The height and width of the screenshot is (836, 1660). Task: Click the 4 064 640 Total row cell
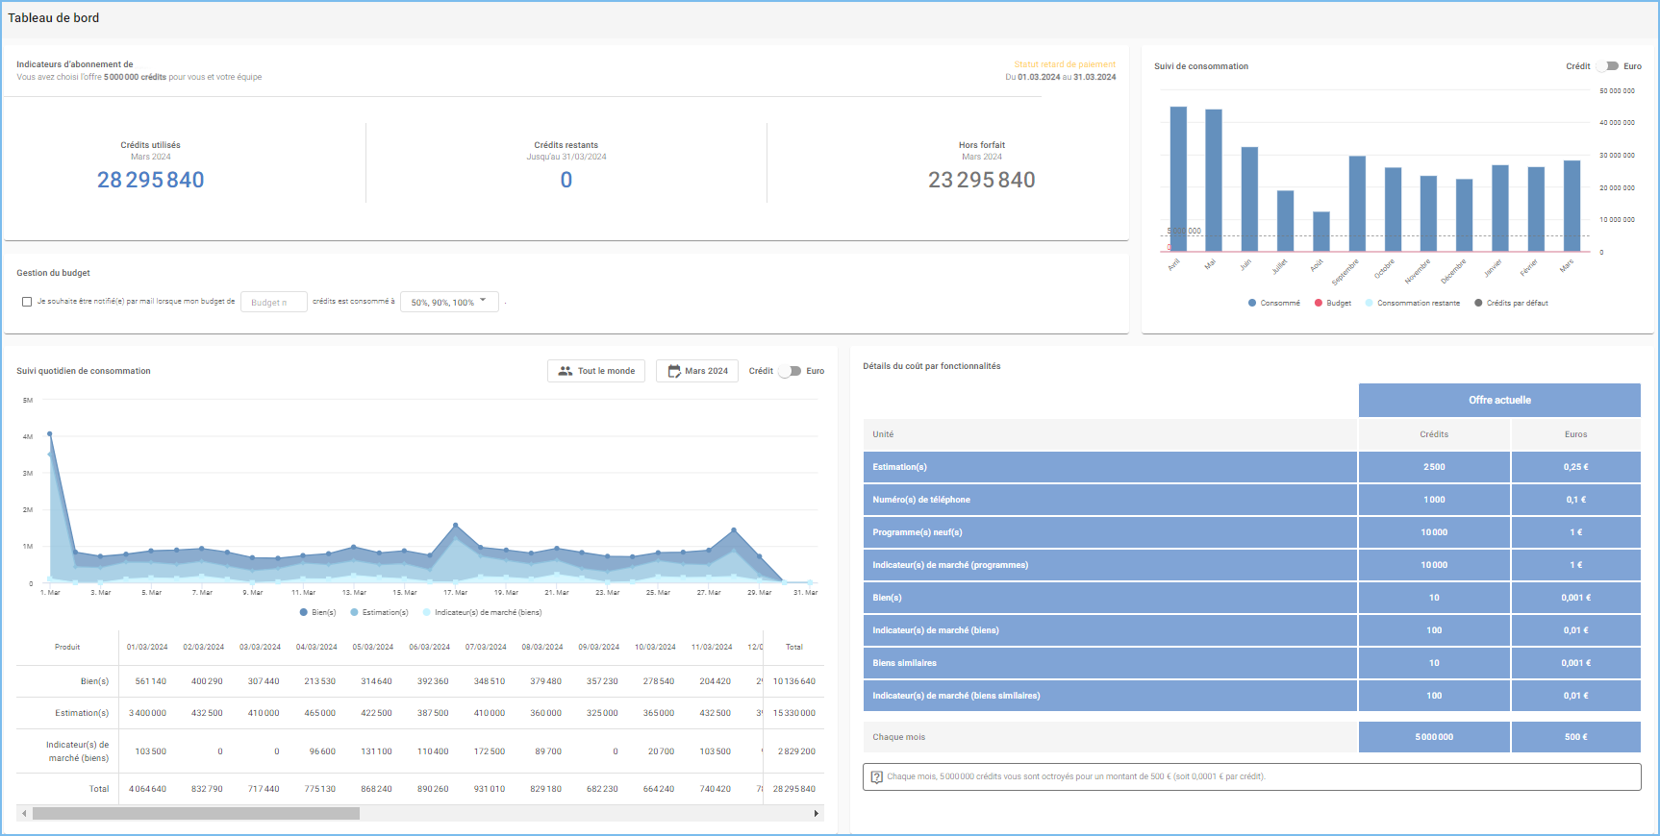coord(147,789)
